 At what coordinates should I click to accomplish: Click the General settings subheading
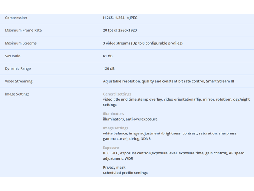click(117, 94)
